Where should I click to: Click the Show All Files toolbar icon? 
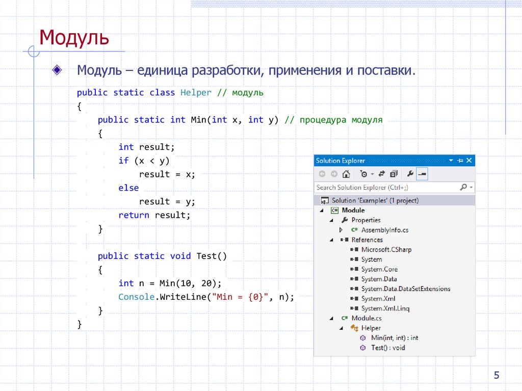tap(393, 173)
